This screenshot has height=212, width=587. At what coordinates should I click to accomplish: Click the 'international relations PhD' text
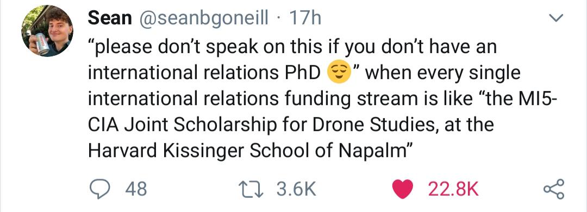pyautogui.click(x=204, y=73)
